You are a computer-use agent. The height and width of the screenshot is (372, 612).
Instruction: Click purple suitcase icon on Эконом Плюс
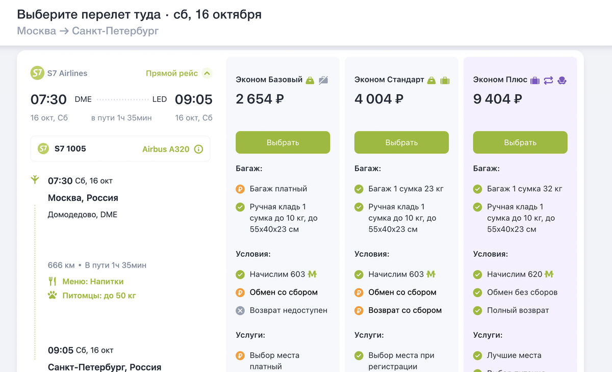click(535, 79)
